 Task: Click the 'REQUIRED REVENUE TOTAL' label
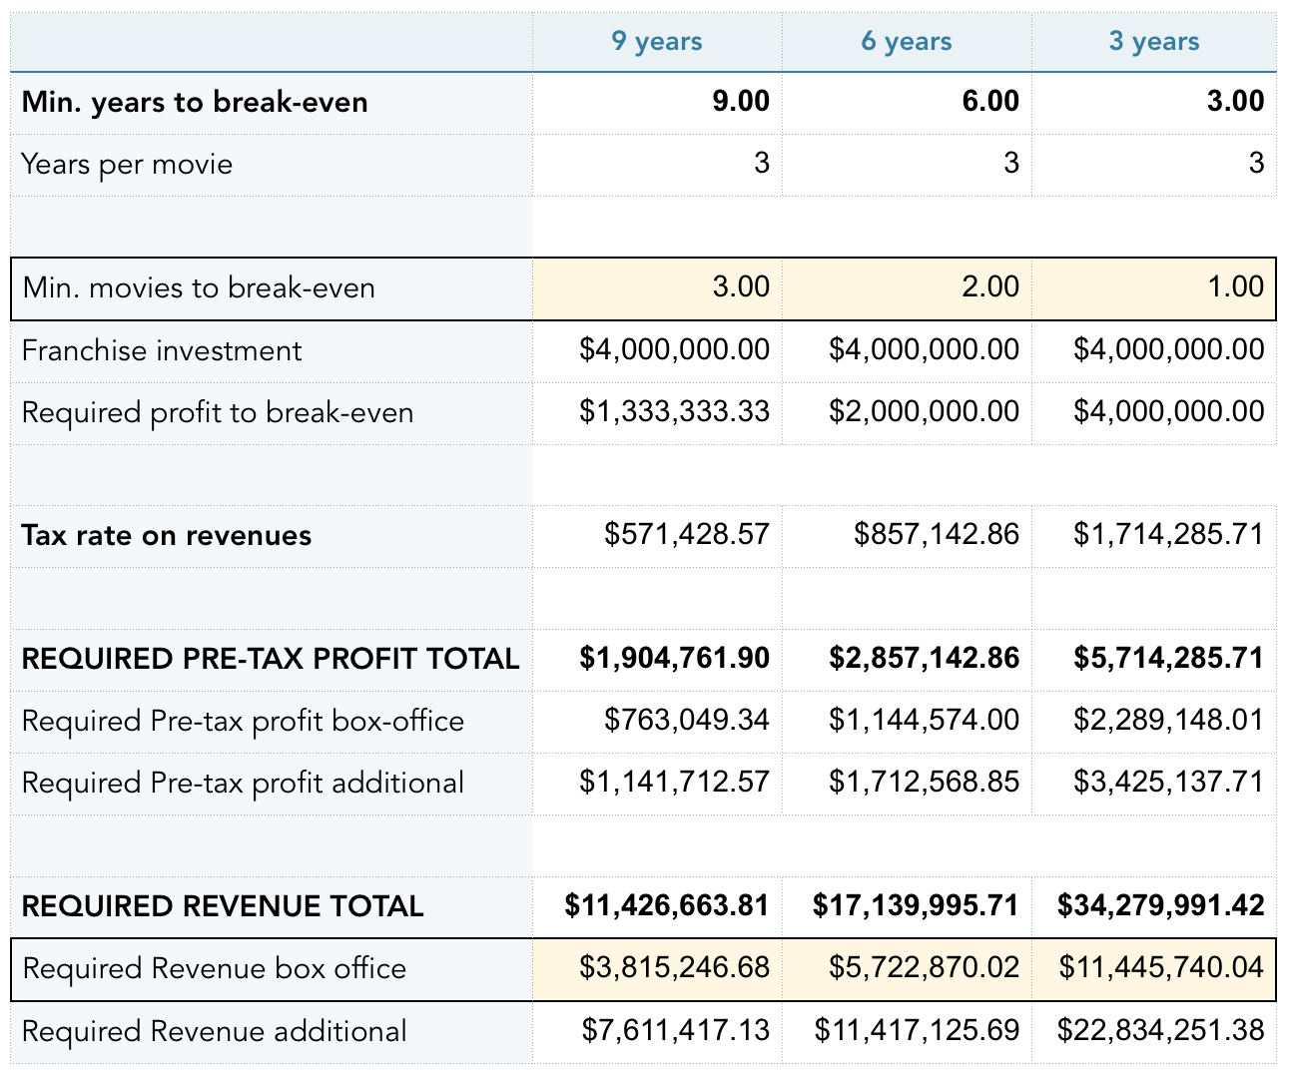coord(223,906)
